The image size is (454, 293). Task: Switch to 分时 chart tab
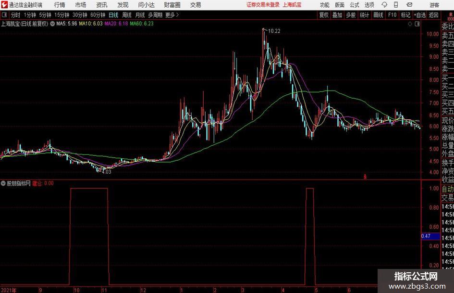(15, 15)
